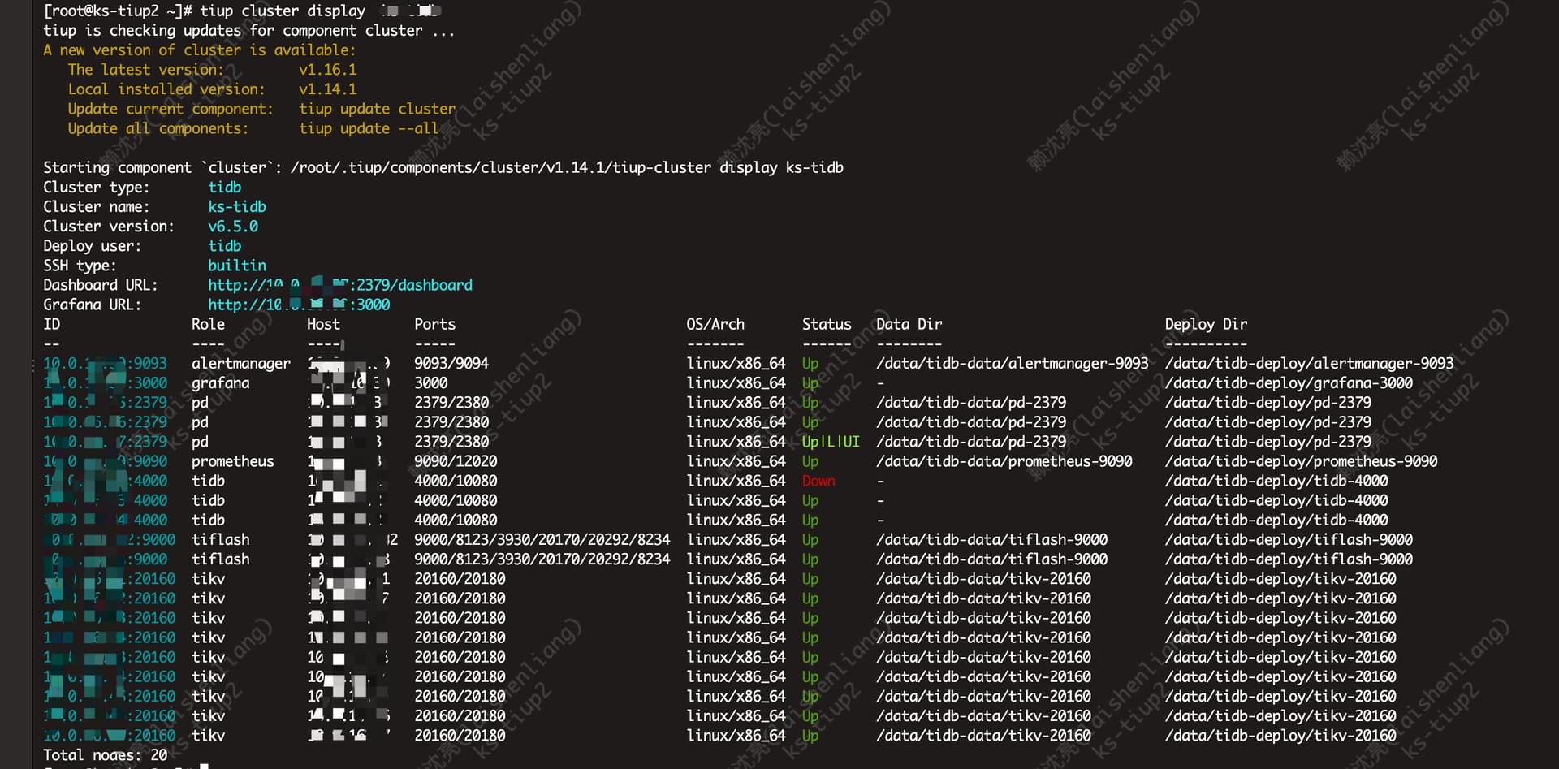This screenshot has height=769, width=1559.
Task: Open the Dashboard URL ending in :2379/dashboard
Action: [x=339, y=285]
